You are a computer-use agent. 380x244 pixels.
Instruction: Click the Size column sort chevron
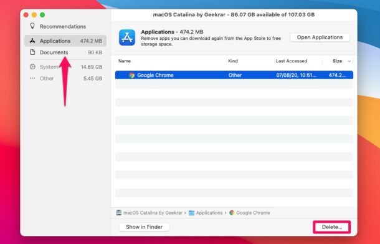pos(349,61)
